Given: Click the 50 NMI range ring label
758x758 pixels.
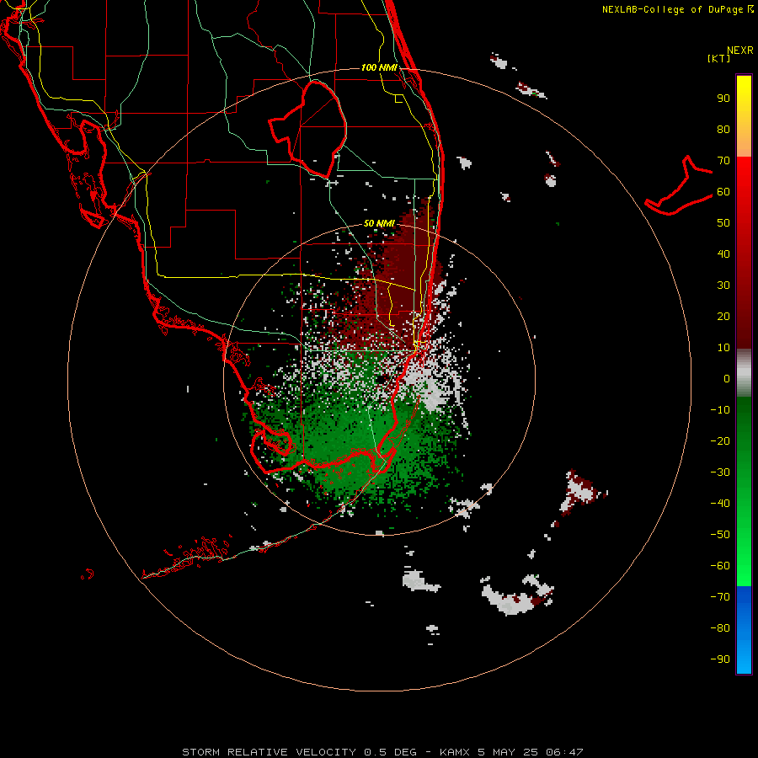Looking at the screenshot, I should [379, 223].
